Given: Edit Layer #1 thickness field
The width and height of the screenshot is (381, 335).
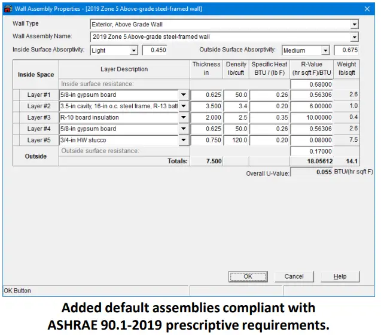Looking at the screenshot, I should click(x=206, y=95).
